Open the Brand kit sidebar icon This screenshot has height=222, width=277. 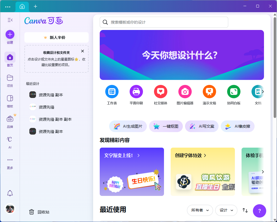pos(10,119)
